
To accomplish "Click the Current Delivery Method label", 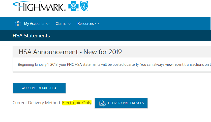I will tap(37, 103).
